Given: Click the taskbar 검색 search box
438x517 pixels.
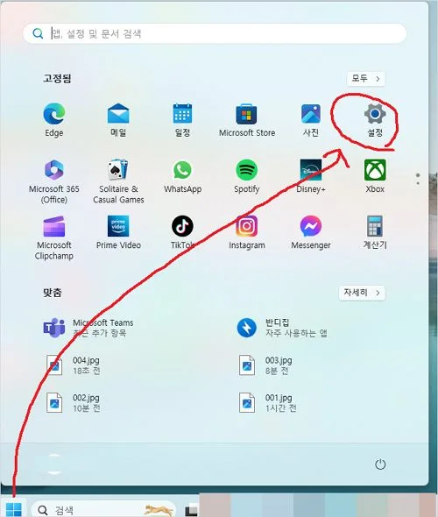Looking at the screenshot, I should click(103, 510).
